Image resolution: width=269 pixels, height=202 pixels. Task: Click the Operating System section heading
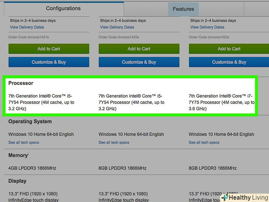(30, 121)
